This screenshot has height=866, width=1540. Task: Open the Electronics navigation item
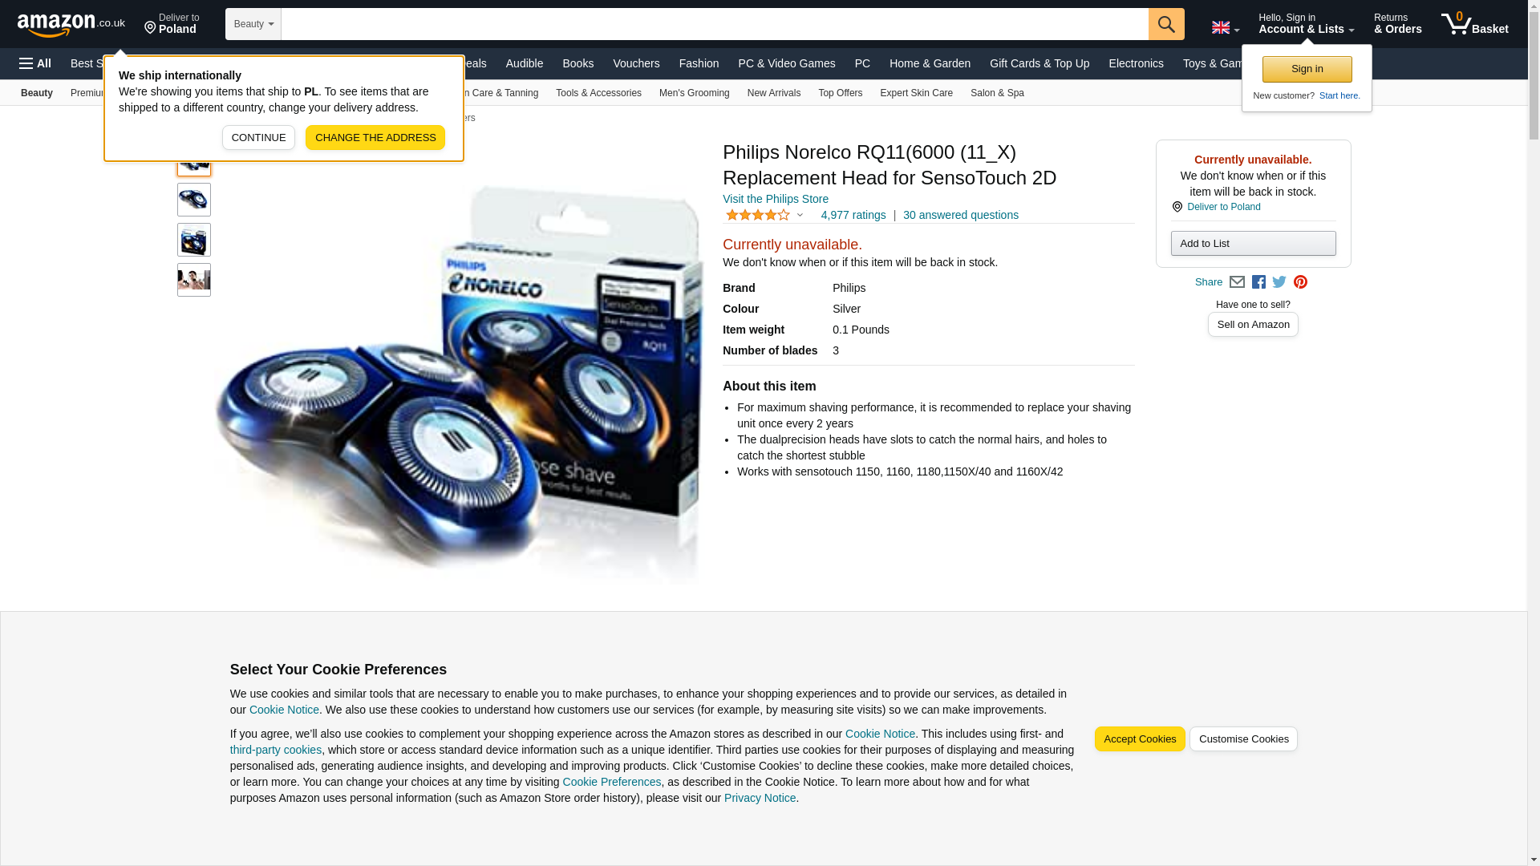coord(1136,63)
